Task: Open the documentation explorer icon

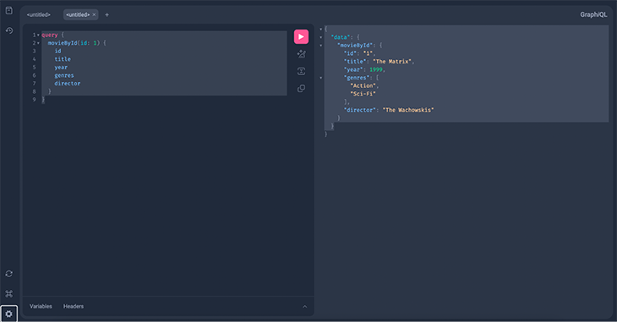Action: 9,11
